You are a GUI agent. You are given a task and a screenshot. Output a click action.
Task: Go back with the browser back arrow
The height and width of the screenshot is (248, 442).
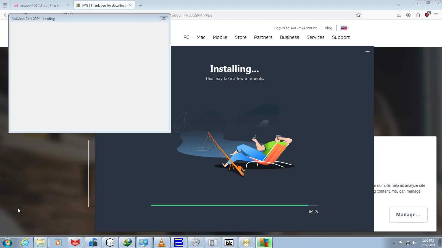click(x=6, y=15)
